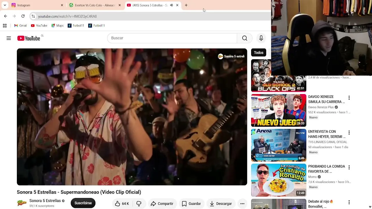The width and height of the screenshot is (372, 209).
Task: Open more actions ellipsis under the video
Action: click(242, 203)
